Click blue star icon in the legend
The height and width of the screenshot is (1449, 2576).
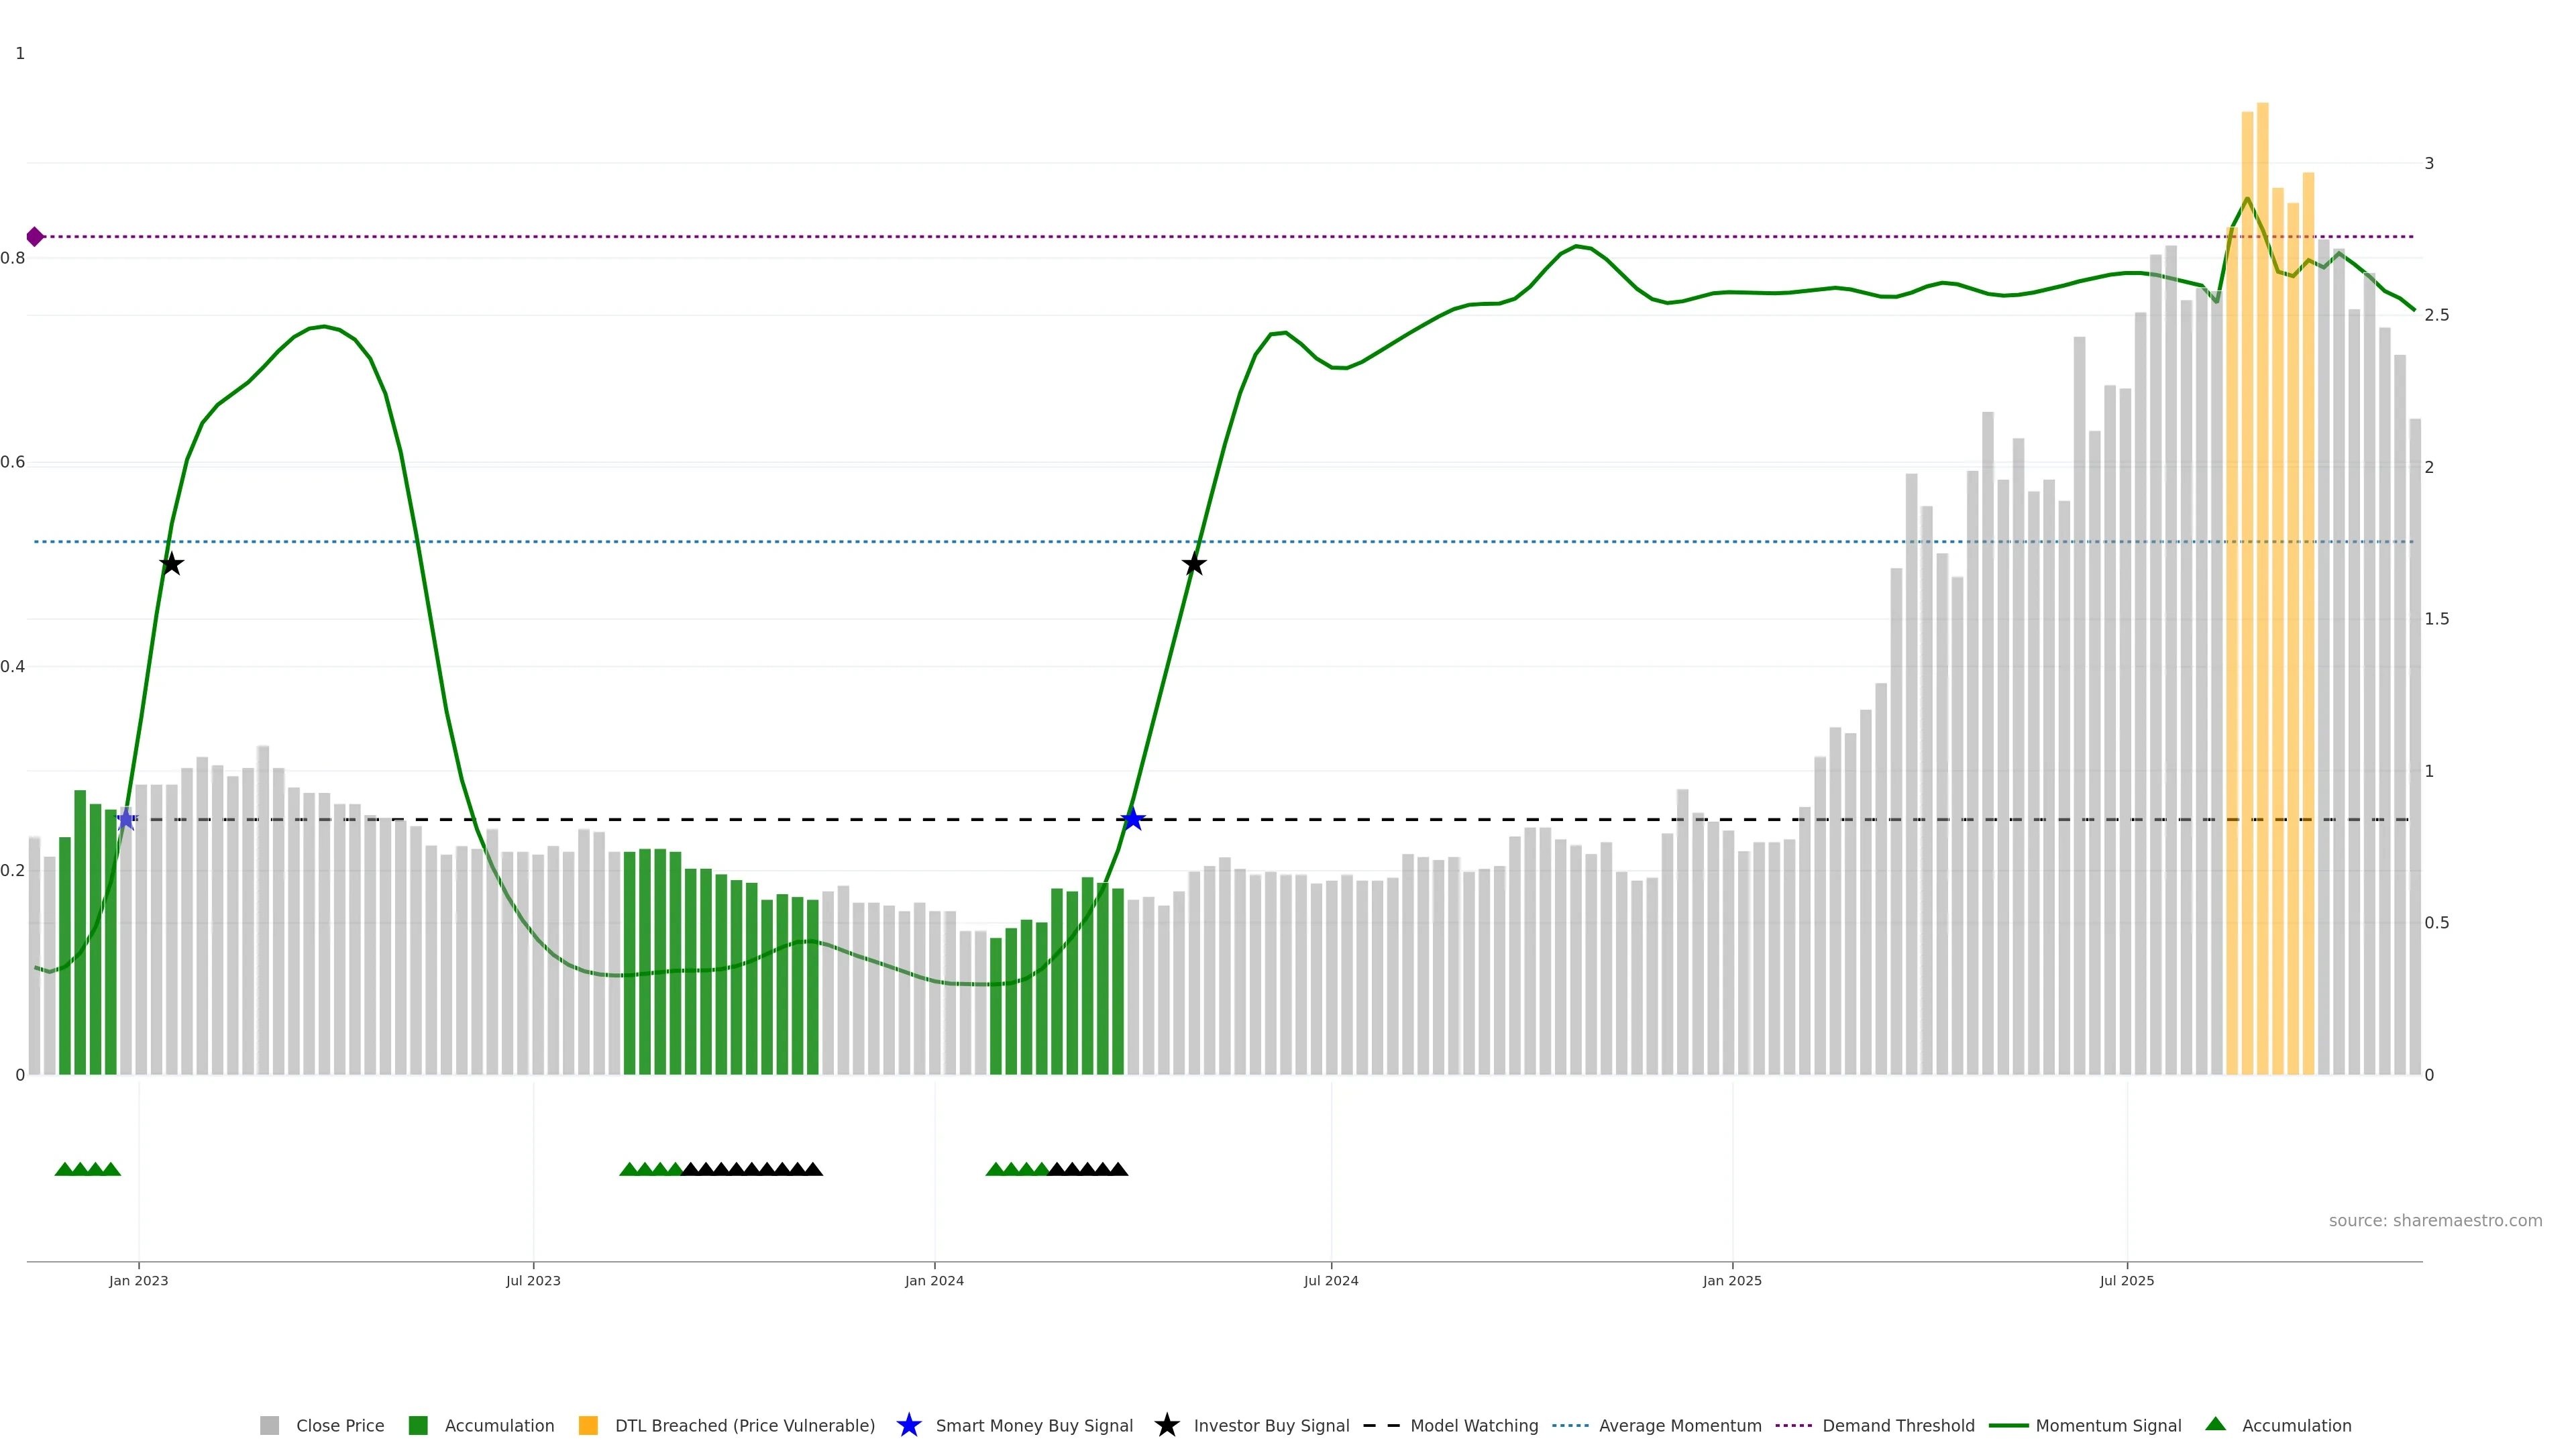tap(908, 1426)
